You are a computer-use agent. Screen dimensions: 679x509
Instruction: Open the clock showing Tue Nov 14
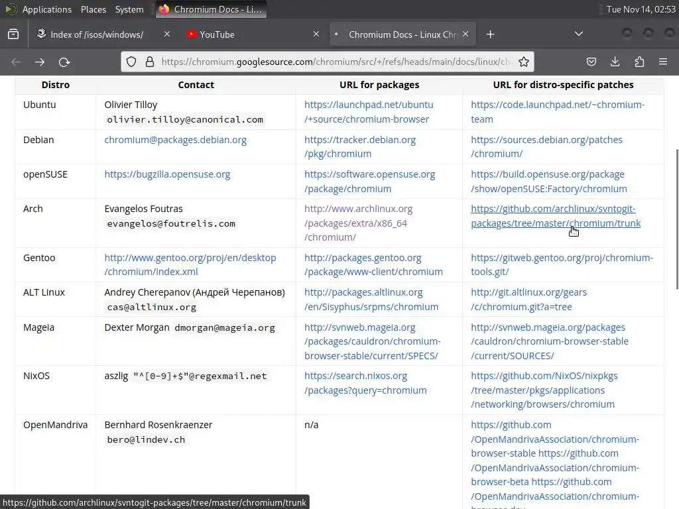[641, 9]
